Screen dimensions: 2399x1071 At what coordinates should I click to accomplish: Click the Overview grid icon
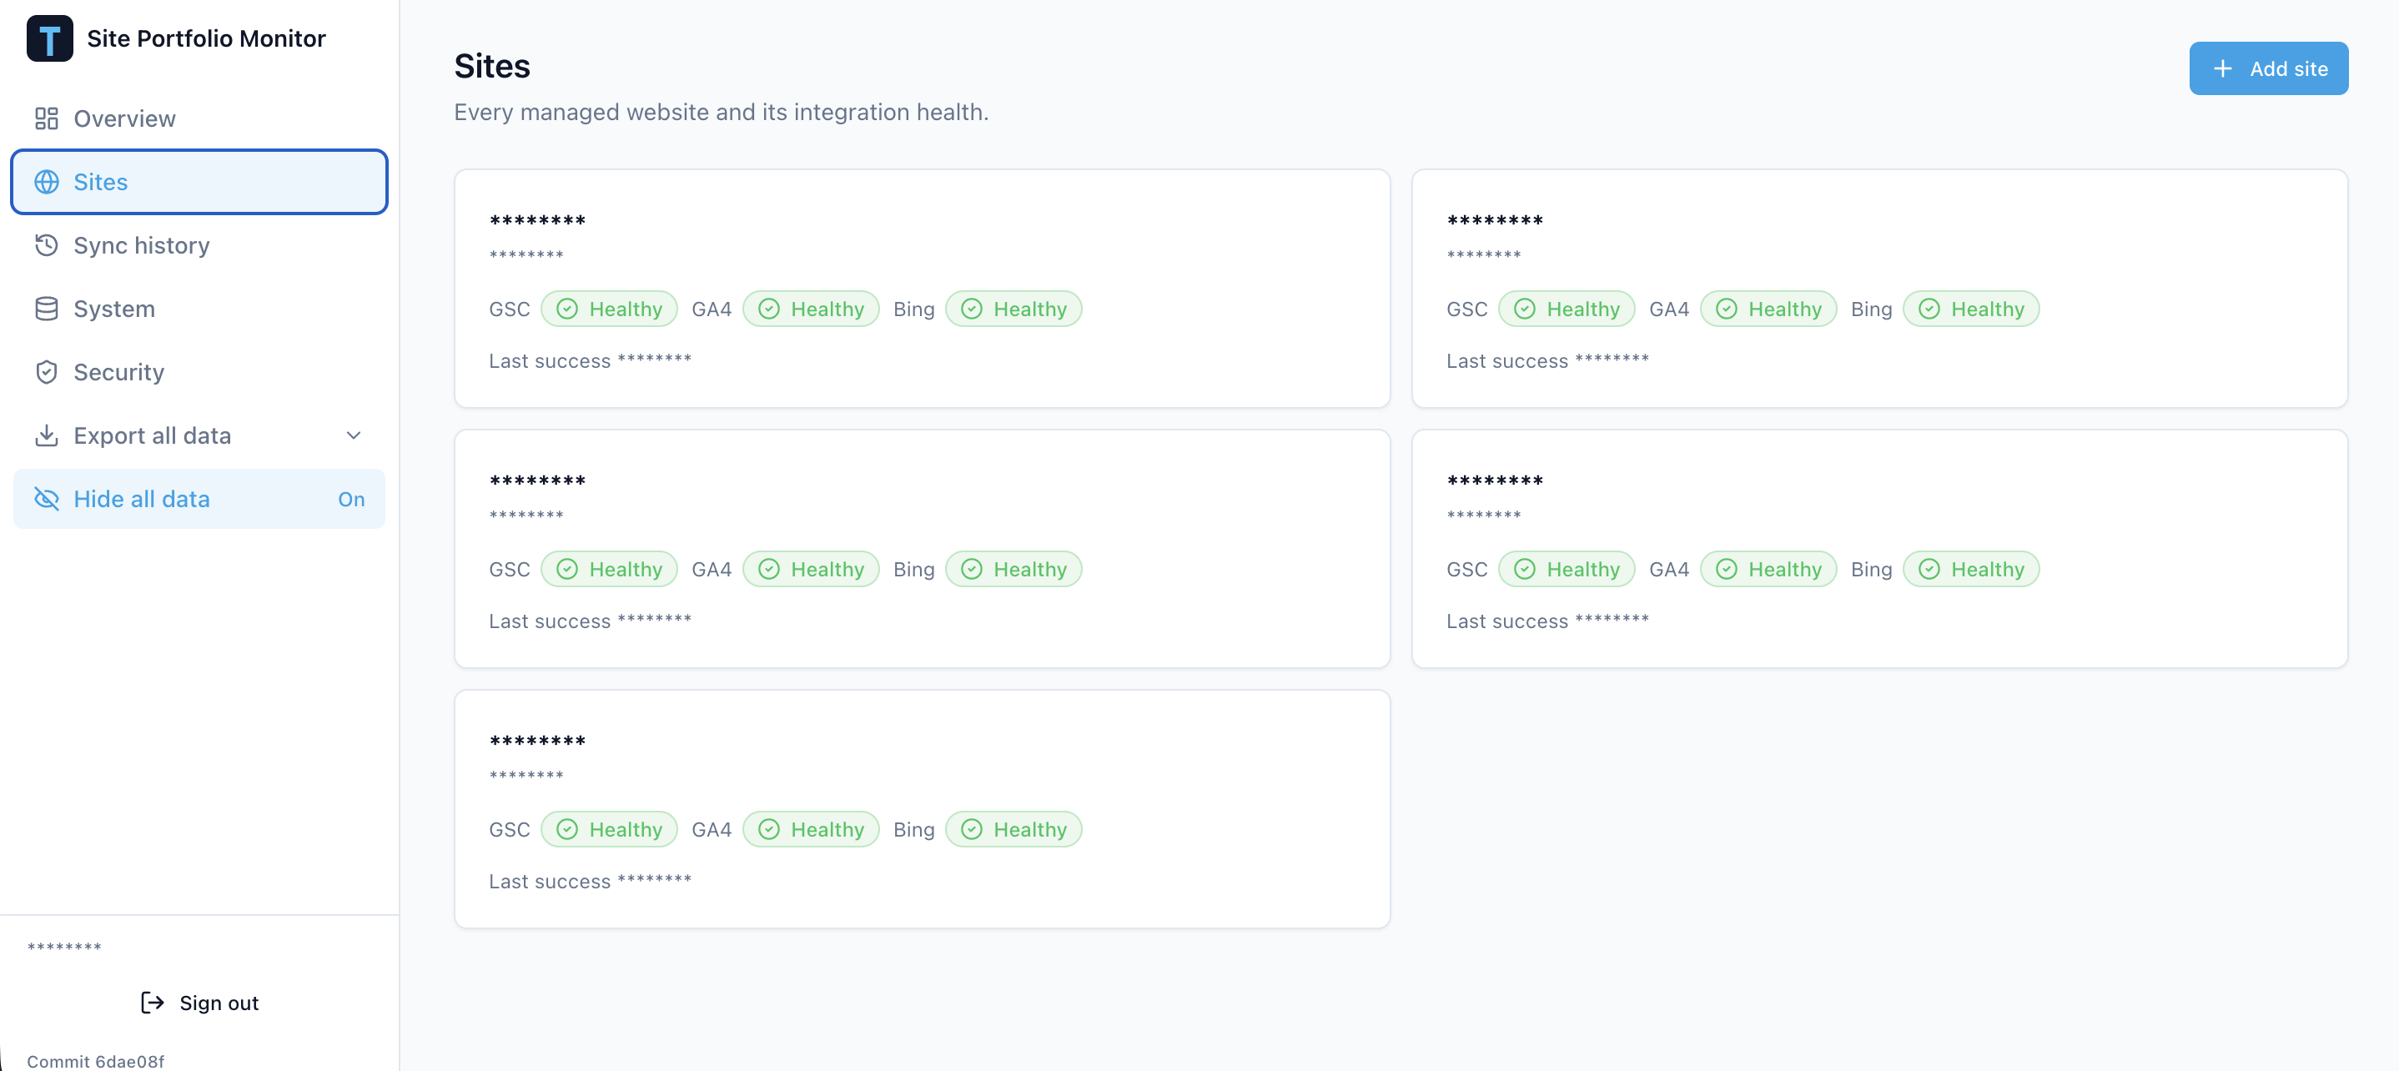pos(47,118)
